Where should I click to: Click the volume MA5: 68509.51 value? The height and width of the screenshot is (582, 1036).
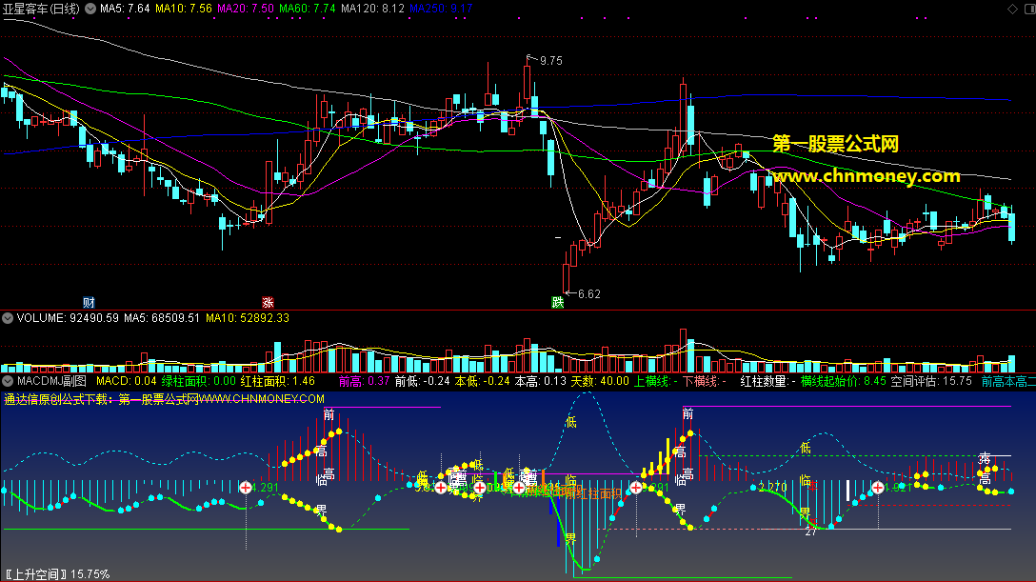click(162, 318)
